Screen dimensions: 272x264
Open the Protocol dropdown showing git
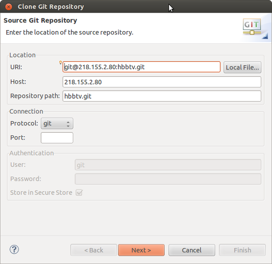[x=57, y=123]
